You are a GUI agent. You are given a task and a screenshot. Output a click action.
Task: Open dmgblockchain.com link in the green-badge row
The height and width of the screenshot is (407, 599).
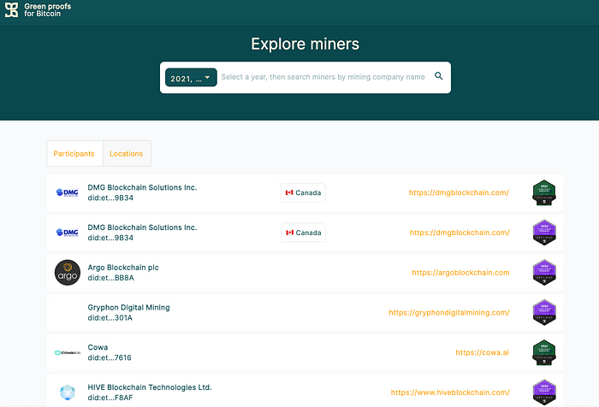click(x=459, y=192)
